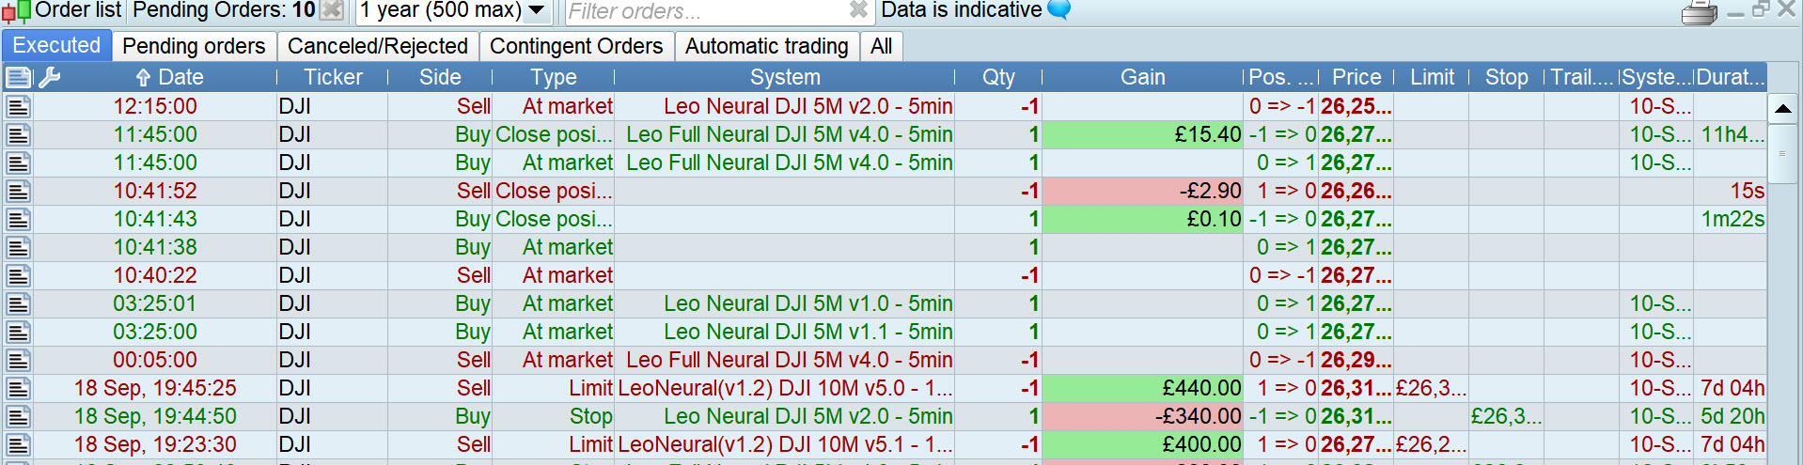Click the Stop type cell at 18 Sep 19:44:50

(x=554, y=416)
